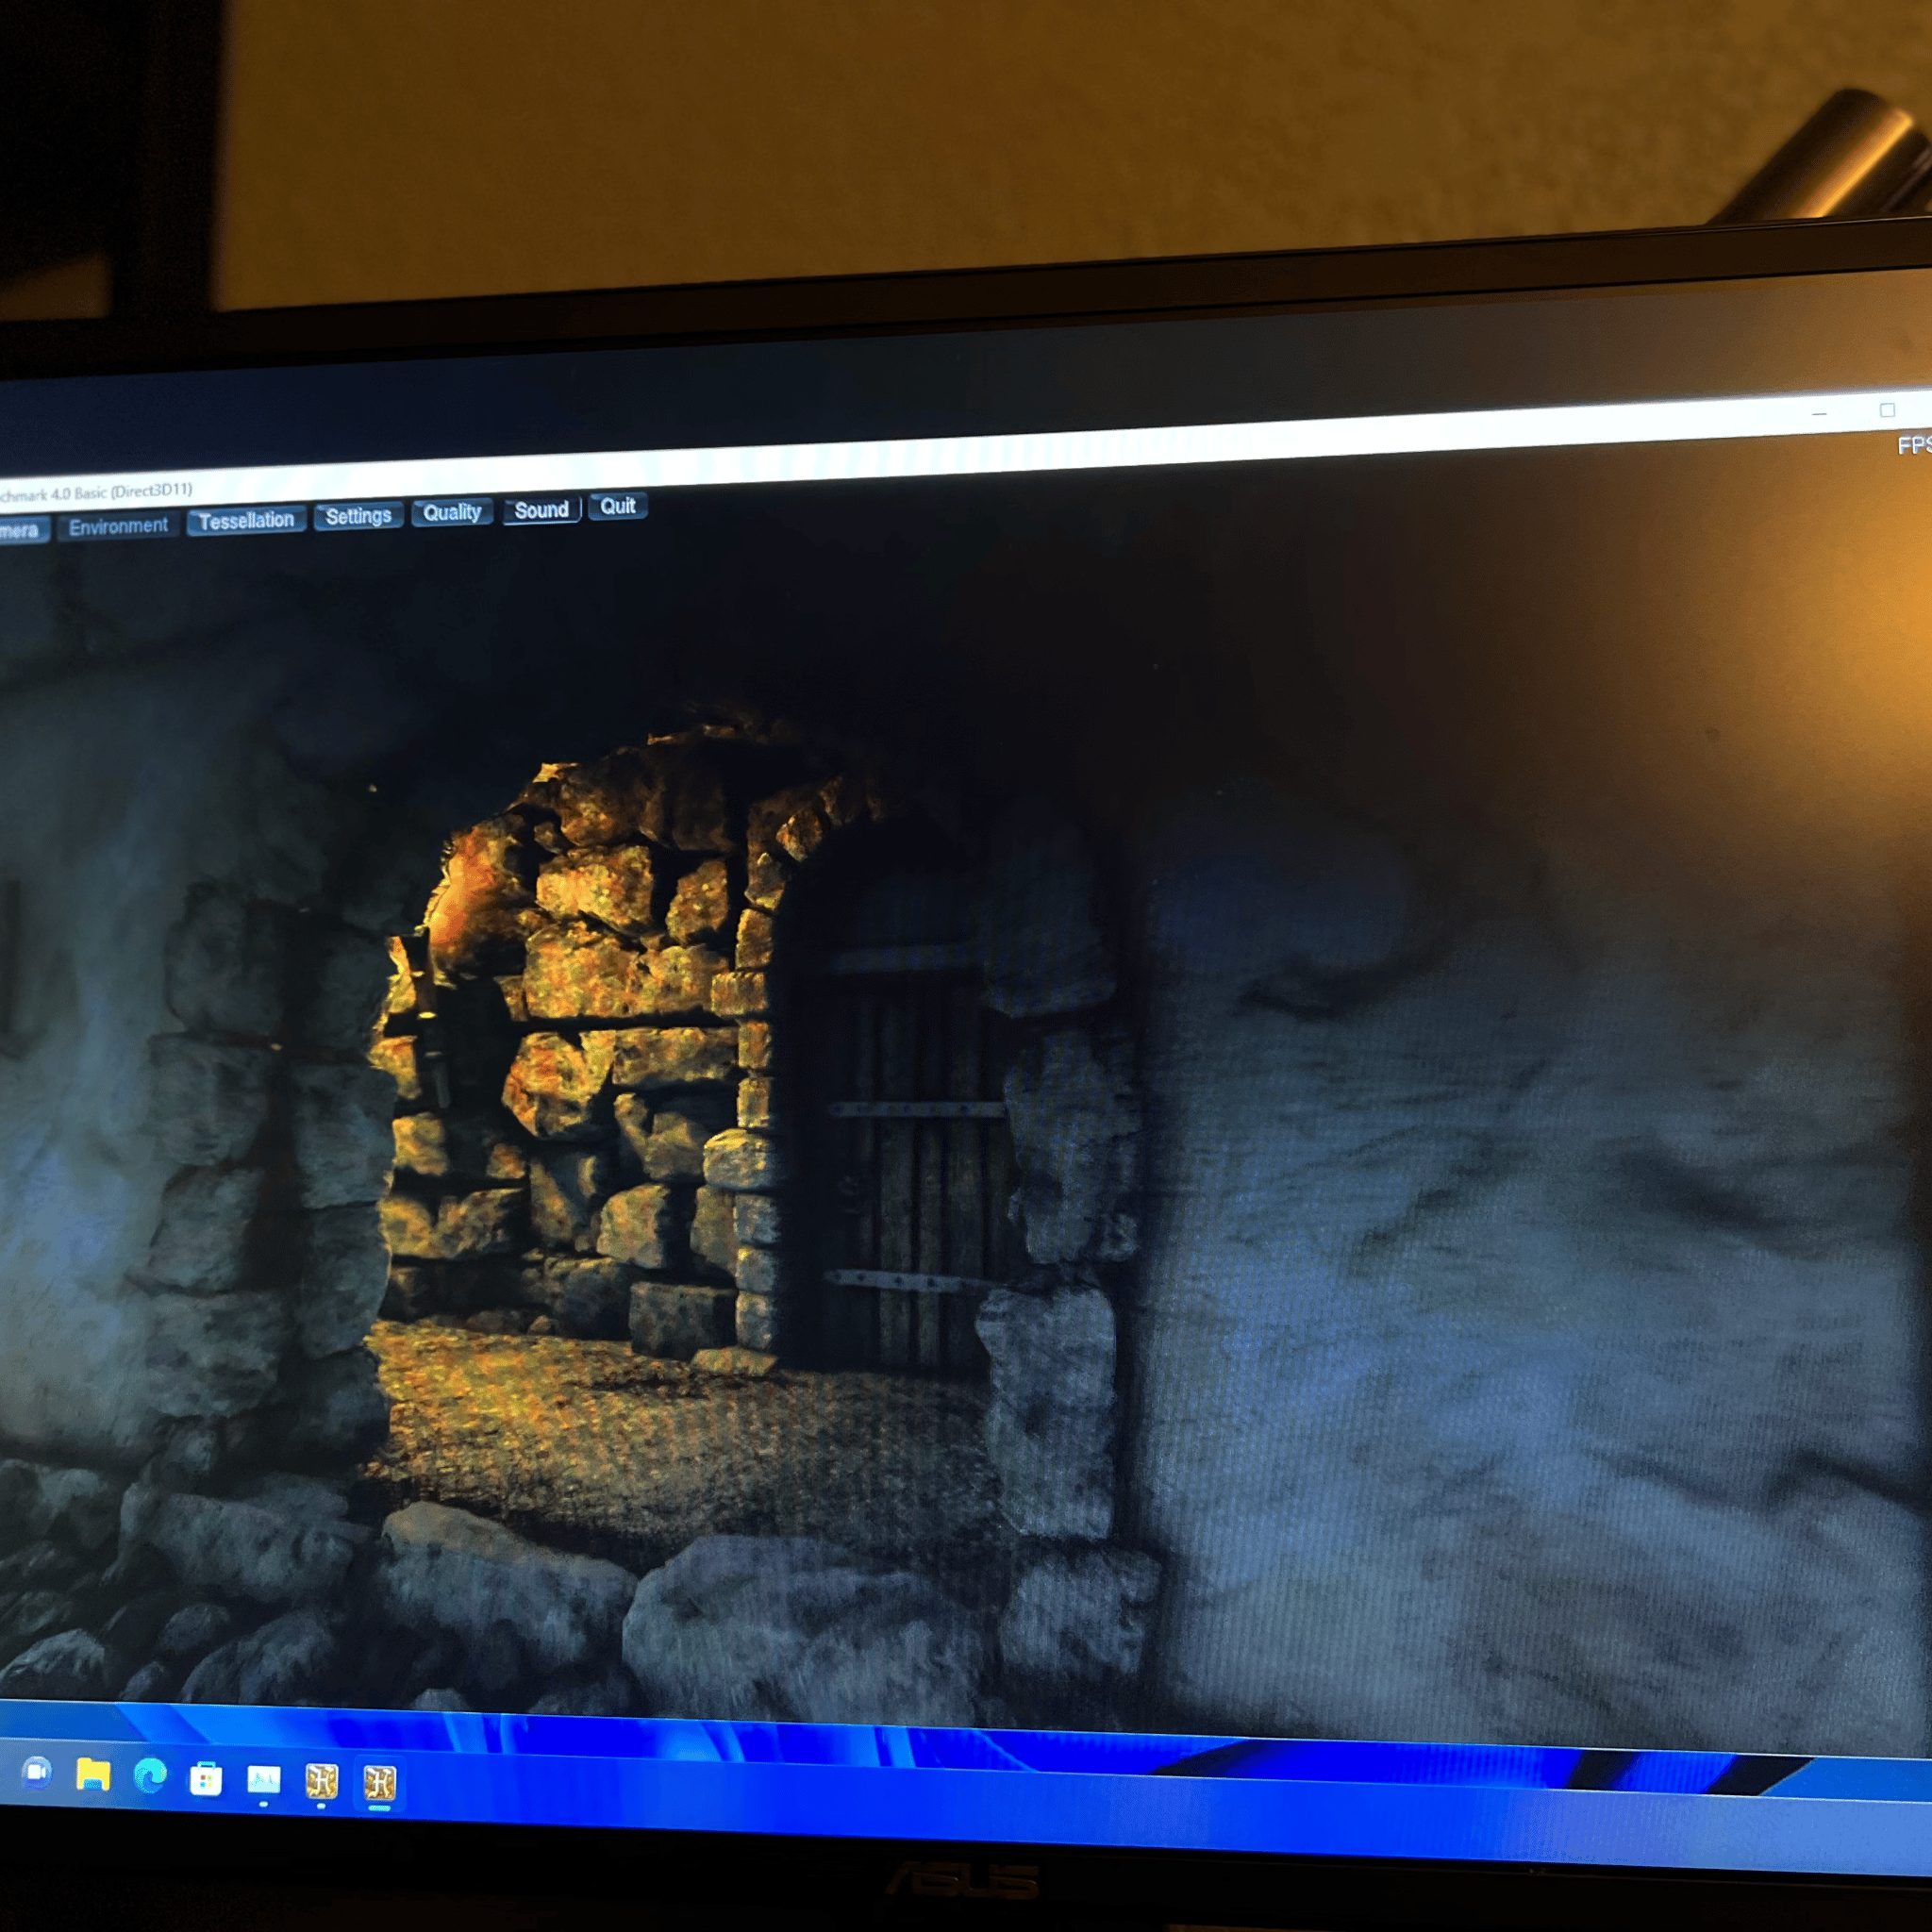Toggle the Sound button
The height and width of the screenshot is (1932, 1932).
pyautogui.click(x=541, y=510)
